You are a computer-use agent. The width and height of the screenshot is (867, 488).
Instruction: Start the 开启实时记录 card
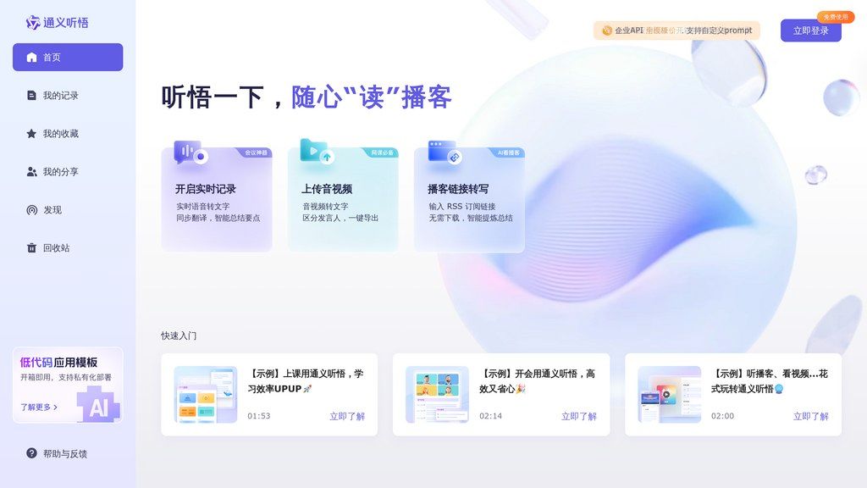pyautogui.click(x=217, y=199)
